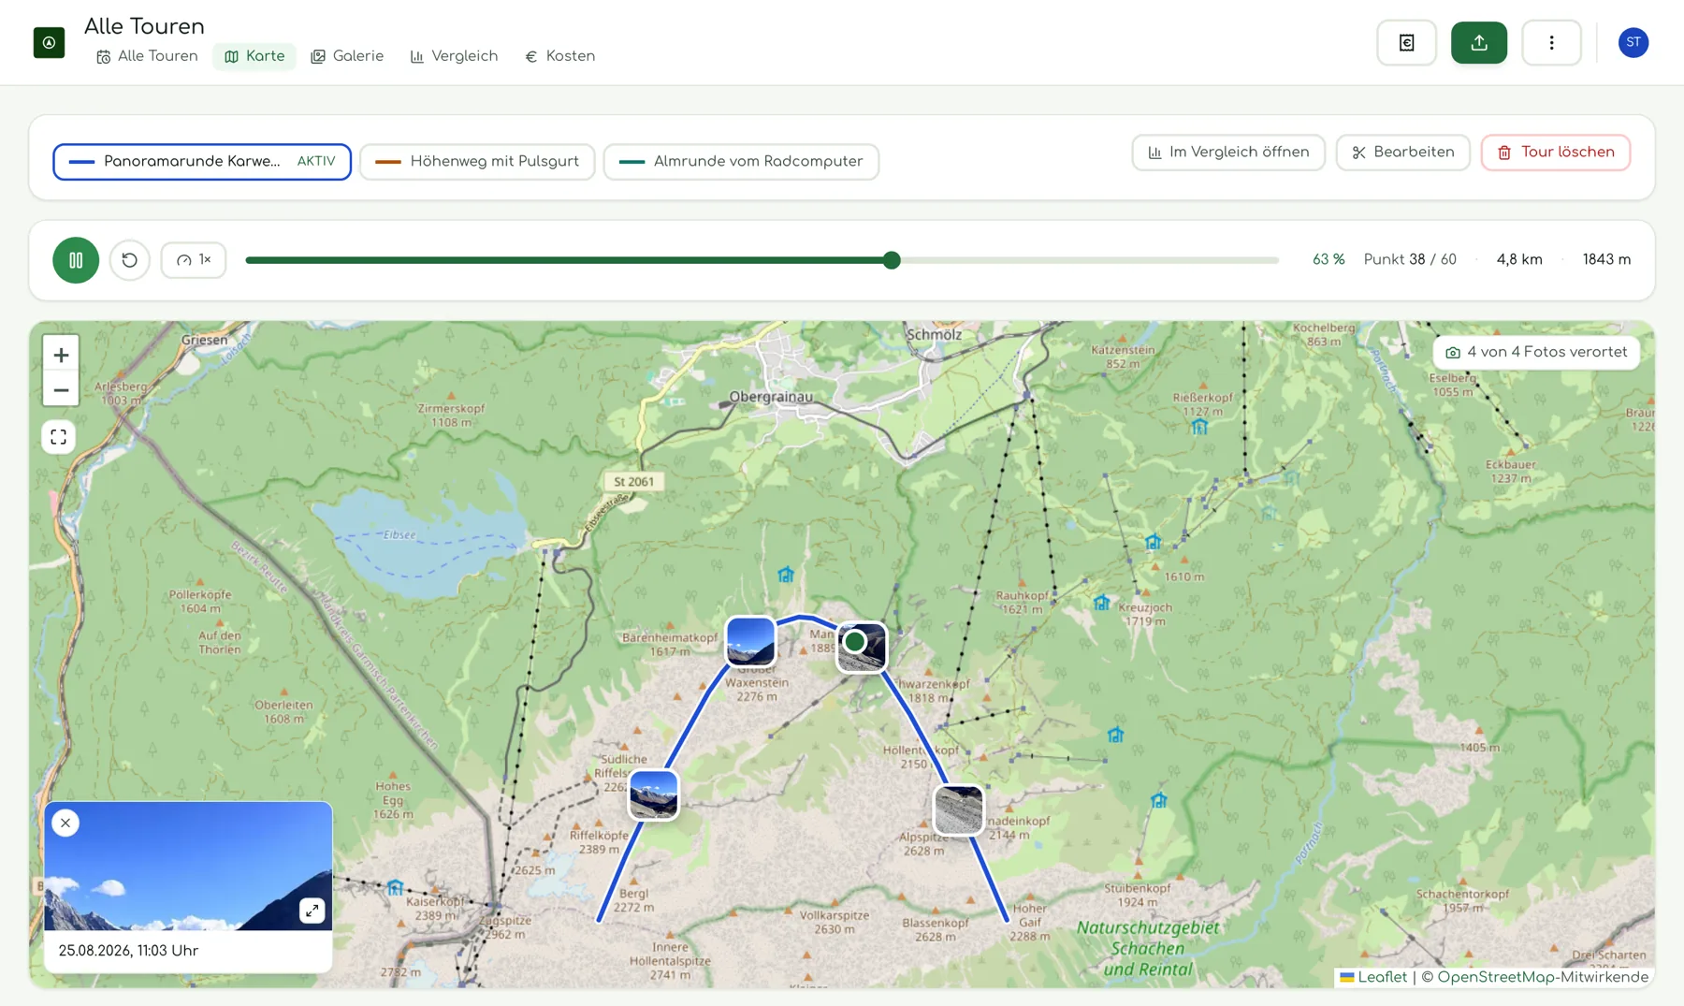Image resolution: width=1684 pixels, height=1006 pixels.
Task: Close the photo preview popup
Action: coord(65,823)
